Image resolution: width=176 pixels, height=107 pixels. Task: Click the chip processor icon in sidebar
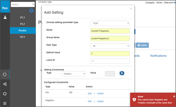point(5,94)
